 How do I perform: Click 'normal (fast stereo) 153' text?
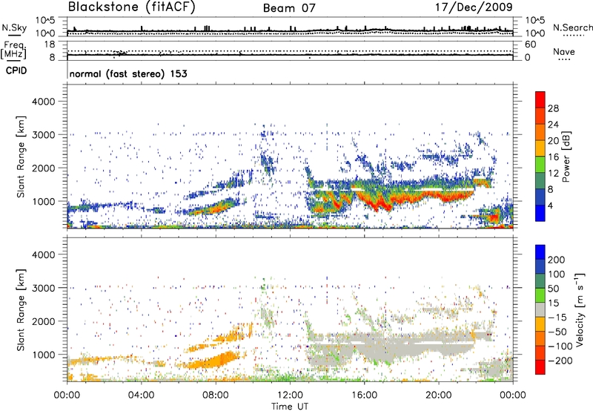(128, 73)
